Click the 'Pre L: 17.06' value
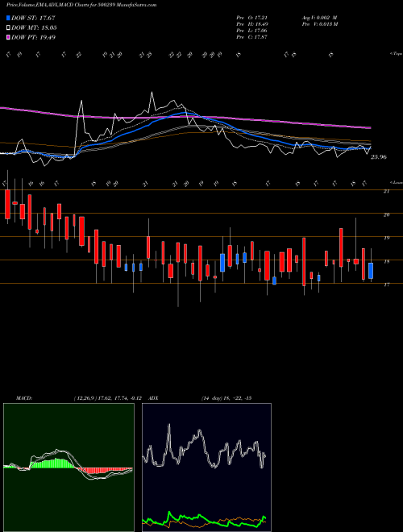Viewport: 403px width, 532px height. (x=253, y=31)
